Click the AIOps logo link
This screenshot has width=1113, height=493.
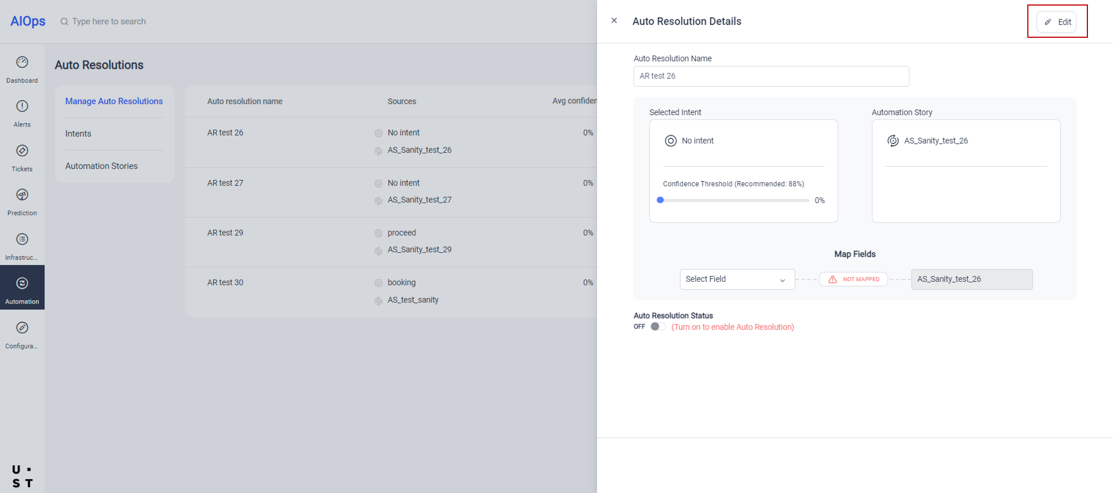point(28,21)
